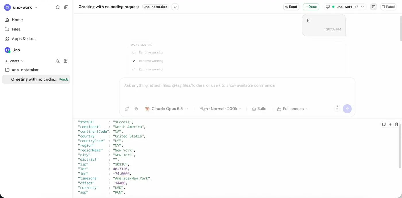Click the "10118" zip value
The image size is (402, 198).
tap(120, 164)
